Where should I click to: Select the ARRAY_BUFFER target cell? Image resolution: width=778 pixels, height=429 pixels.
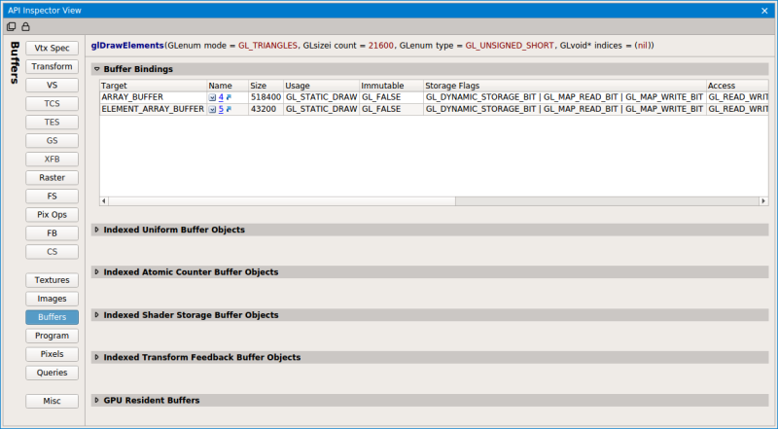pyautogui.click(x=153, y=97)
